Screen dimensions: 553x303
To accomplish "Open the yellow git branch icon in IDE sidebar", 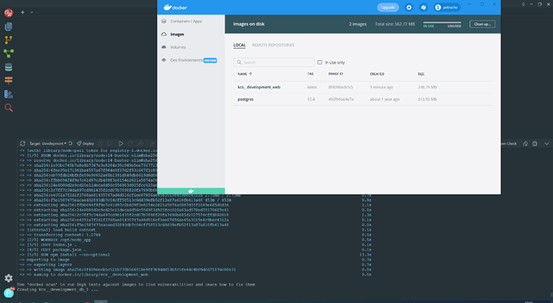I will tap(9, 40).
